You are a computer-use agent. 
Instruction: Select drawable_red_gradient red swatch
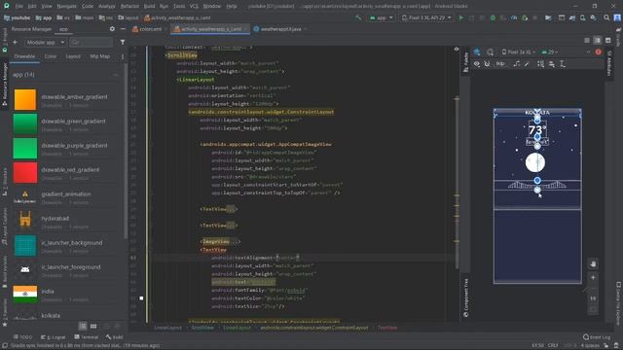tap(25, 173)
